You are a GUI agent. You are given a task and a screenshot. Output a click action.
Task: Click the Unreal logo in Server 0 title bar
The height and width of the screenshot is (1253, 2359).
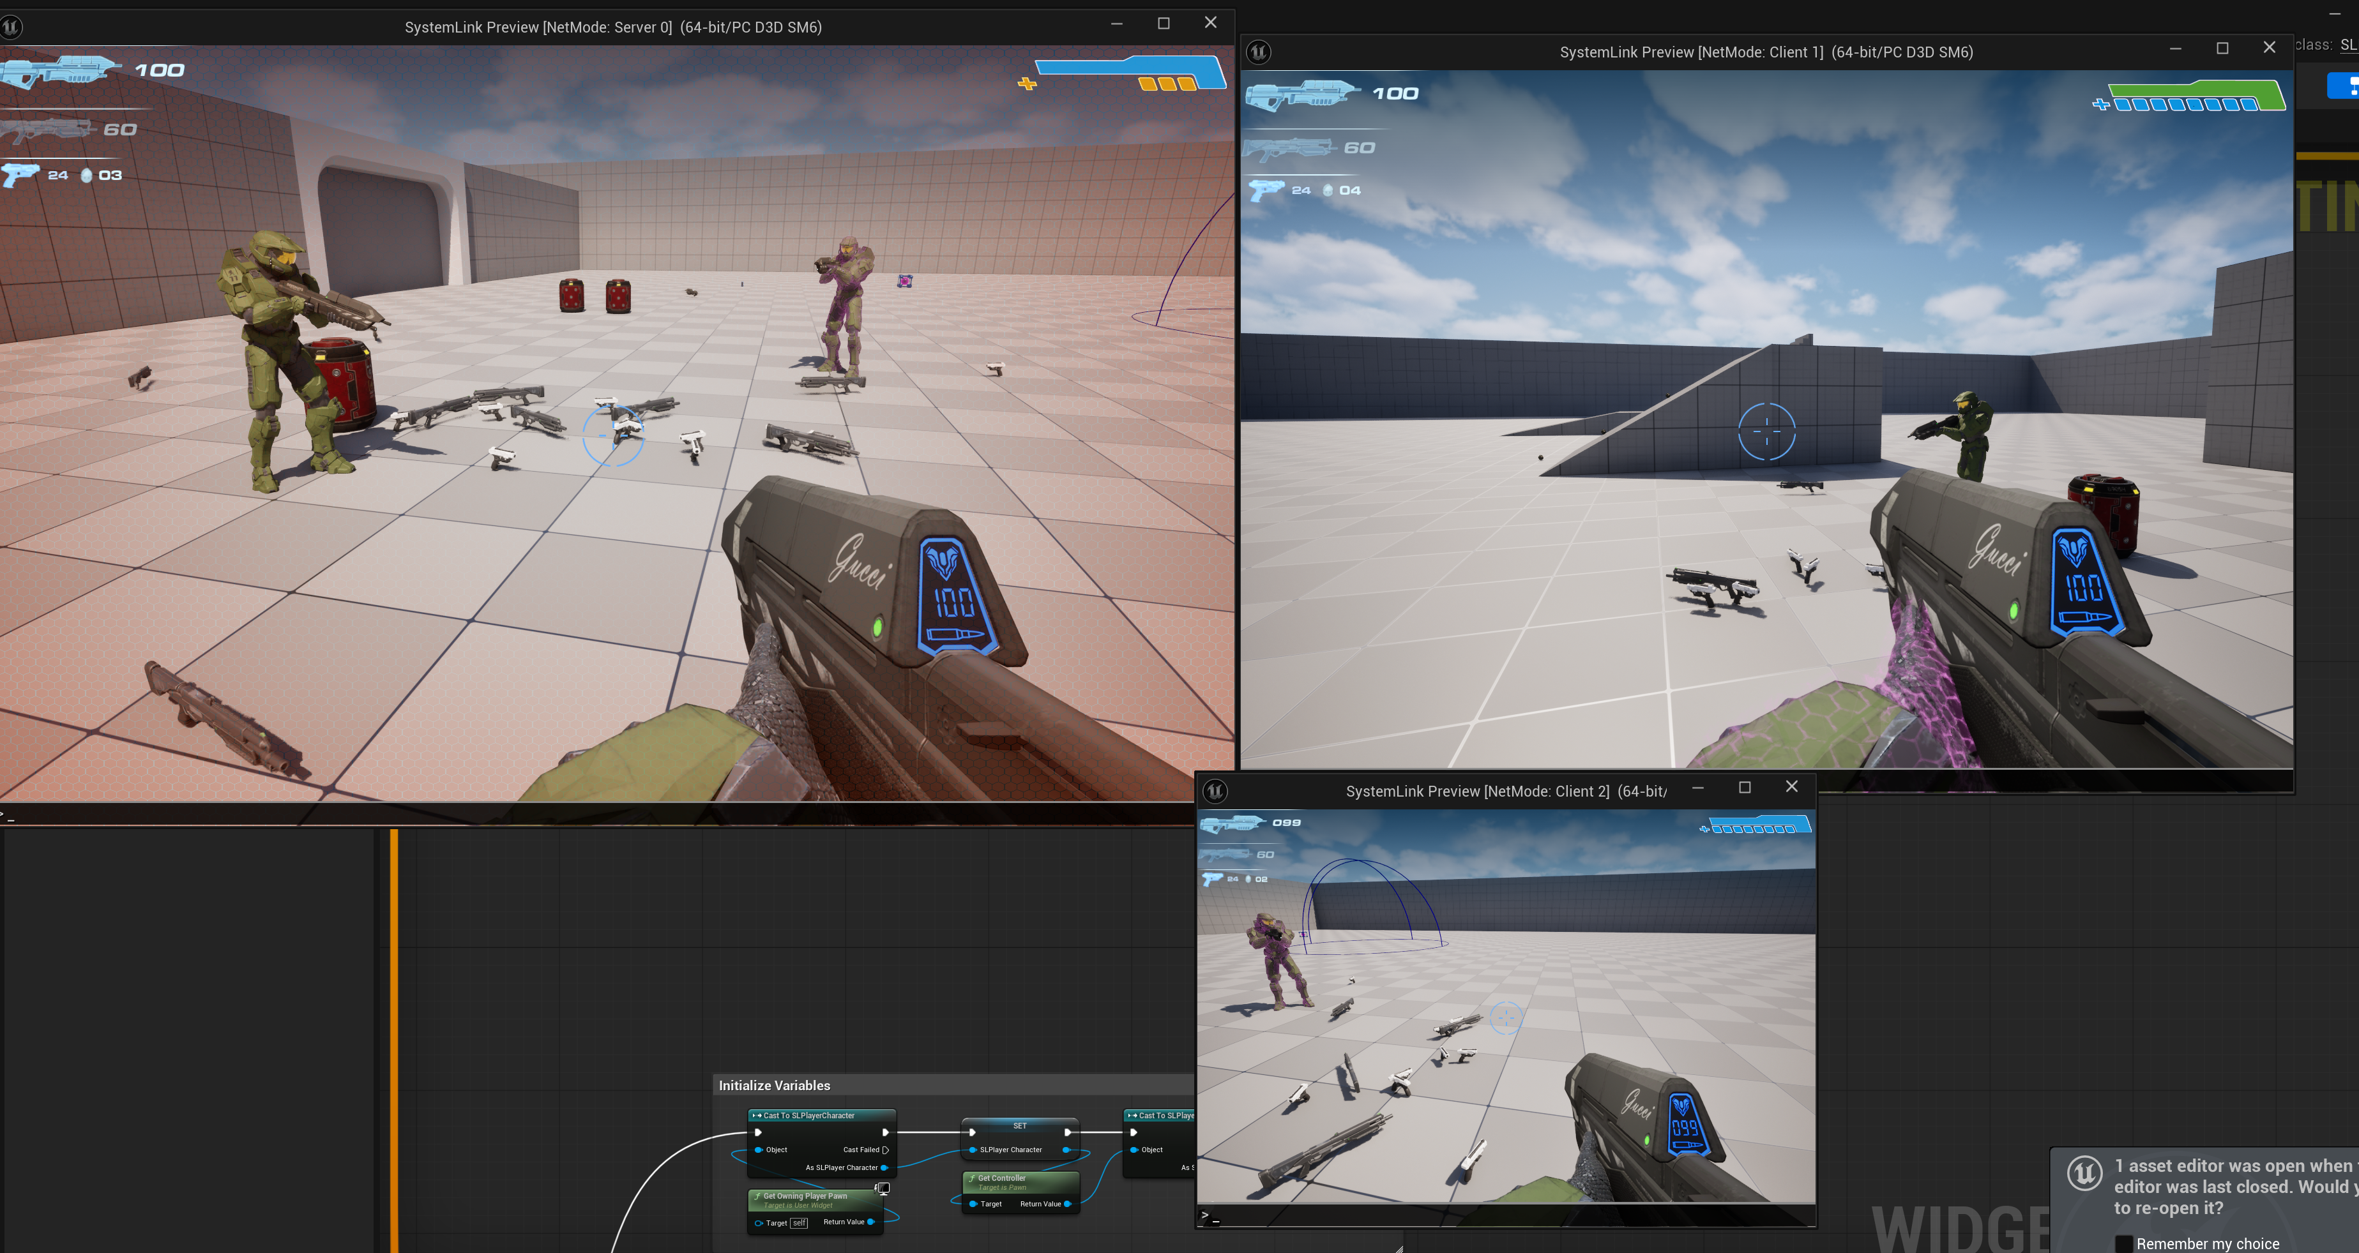[11, 27]
